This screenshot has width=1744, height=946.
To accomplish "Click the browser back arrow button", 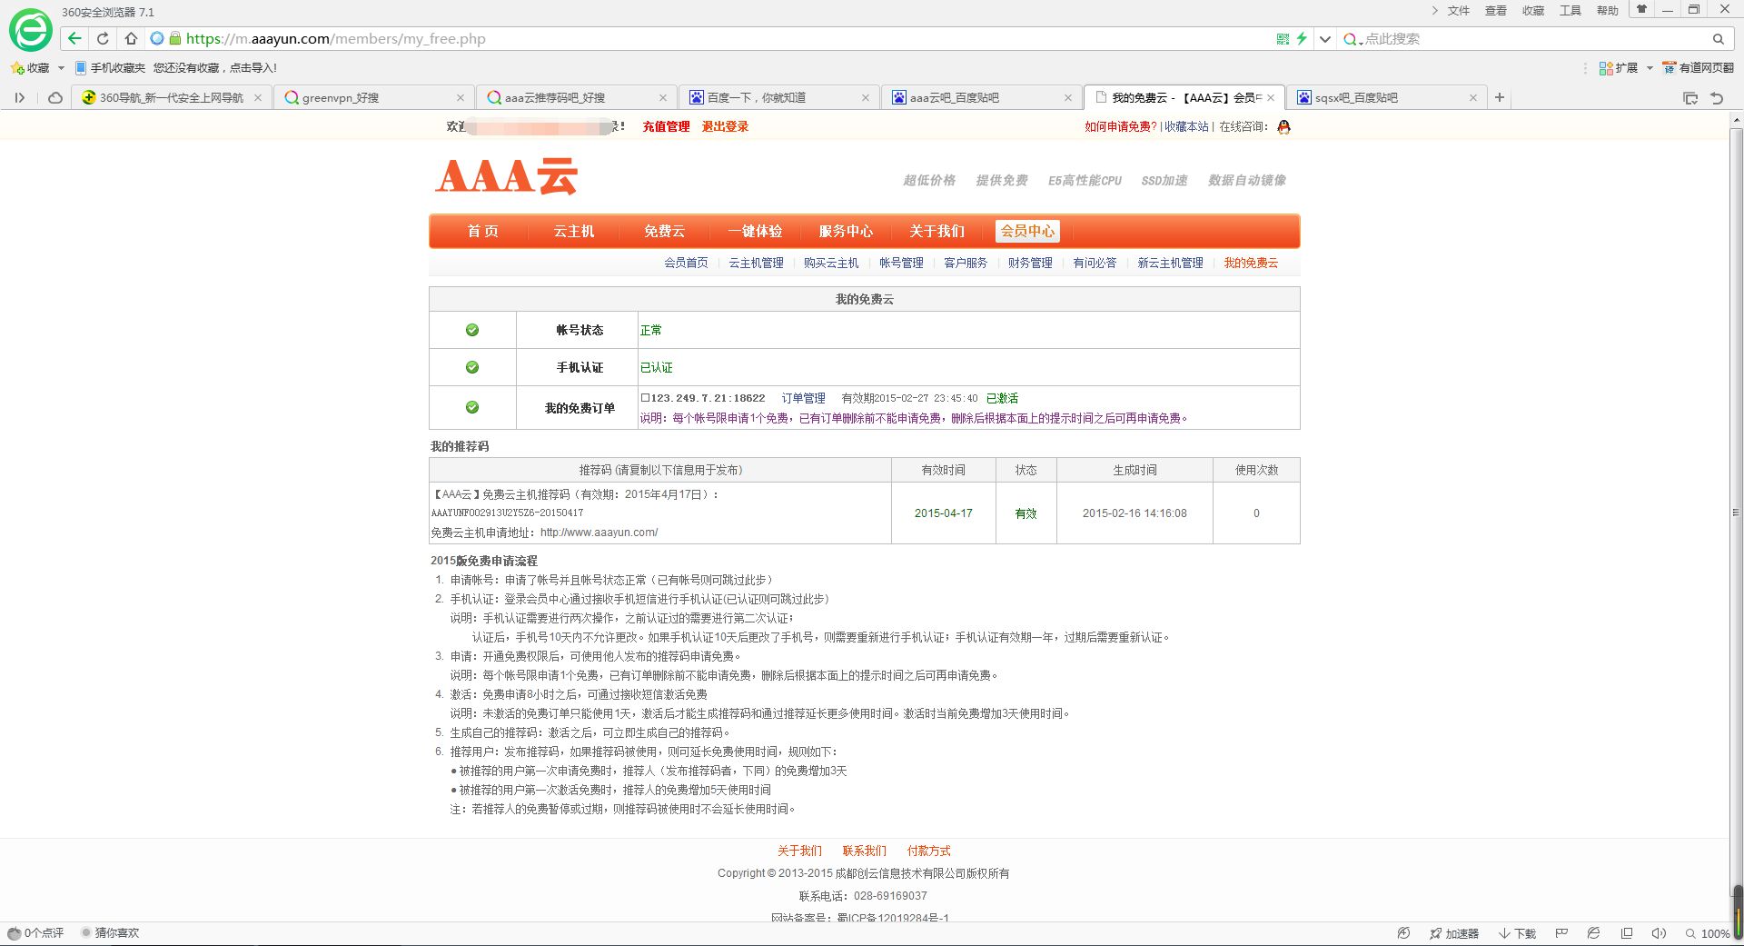I will [x=75, y=38].
